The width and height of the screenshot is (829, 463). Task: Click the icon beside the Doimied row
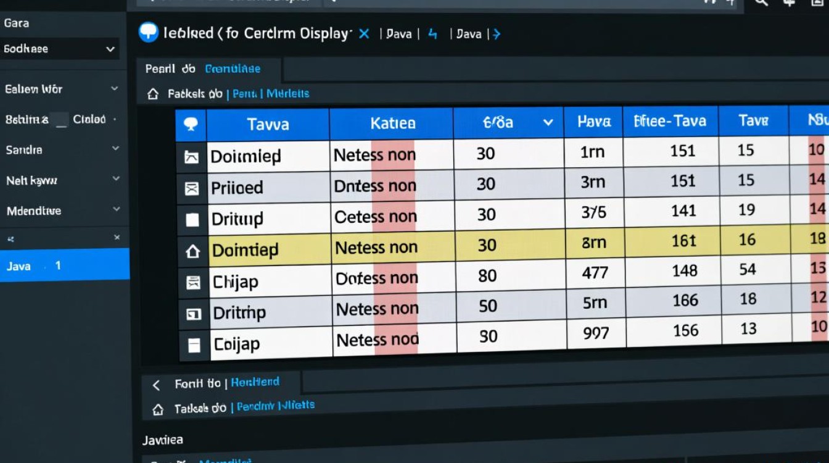(x=192, y=157)
